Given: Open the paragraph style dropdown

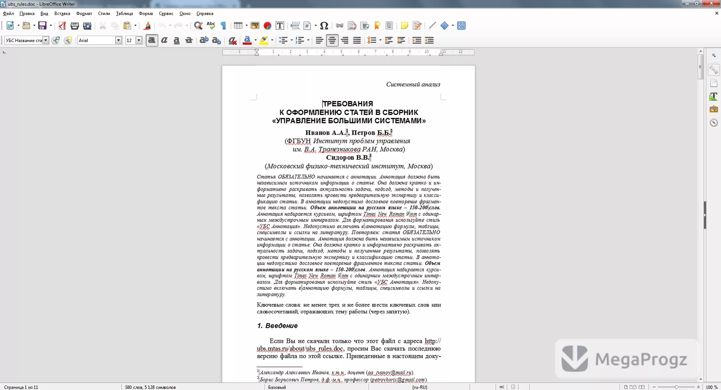Looking at the screenshot, I should [x=46, y=40].
